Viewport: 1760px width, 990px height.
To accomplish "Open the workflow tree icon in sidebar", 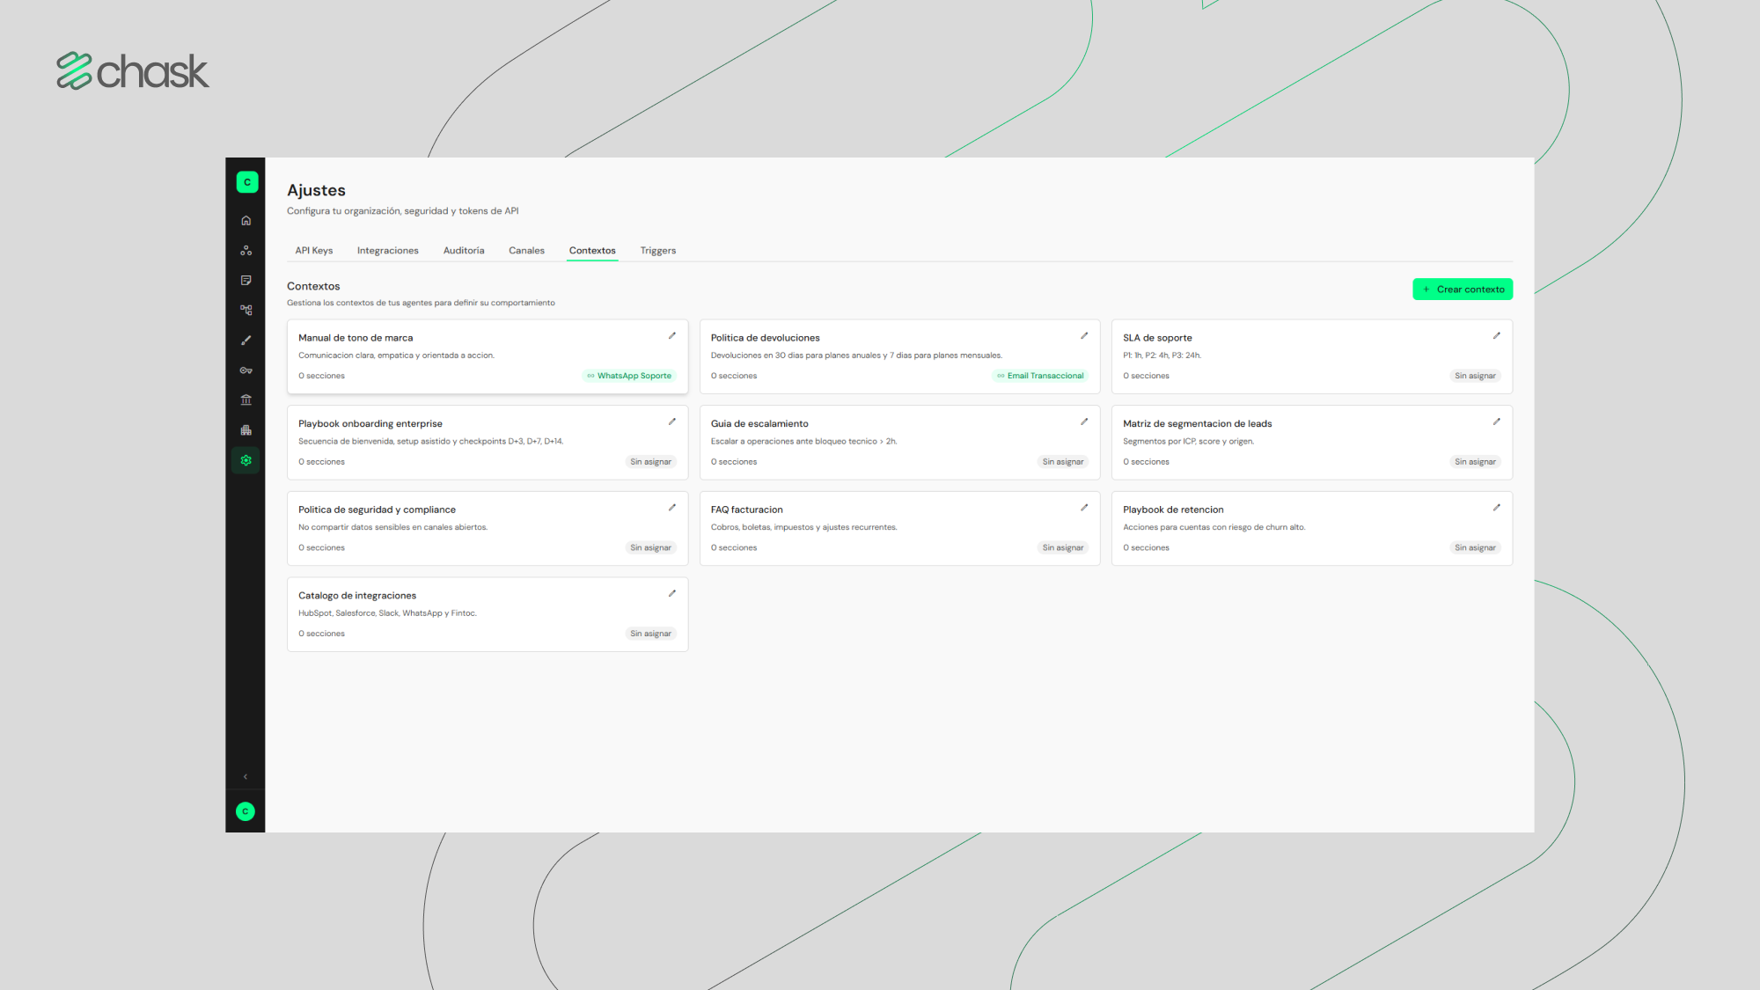I will click(x=246, y=311).
